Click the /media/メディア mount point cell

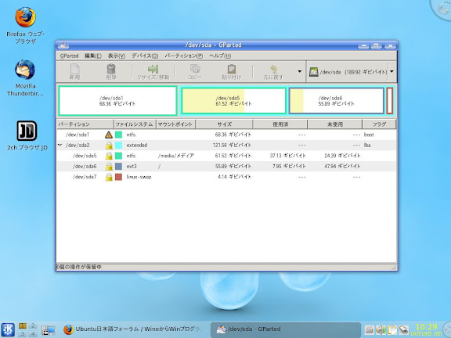click(175, 156)
